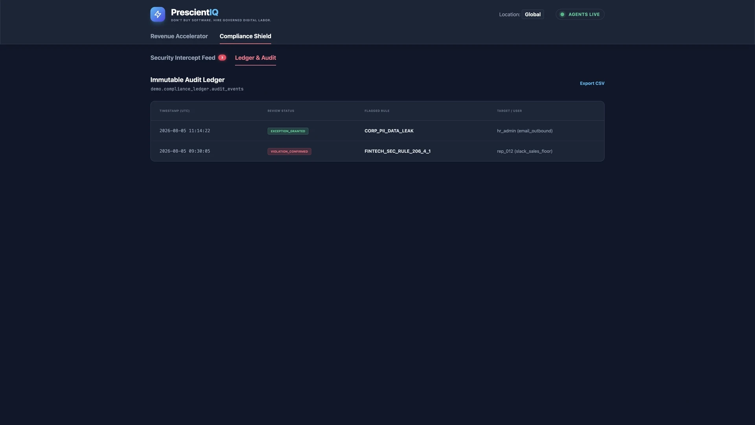
Task: Export the audit ledger as CSV
Action: [592, 83]
